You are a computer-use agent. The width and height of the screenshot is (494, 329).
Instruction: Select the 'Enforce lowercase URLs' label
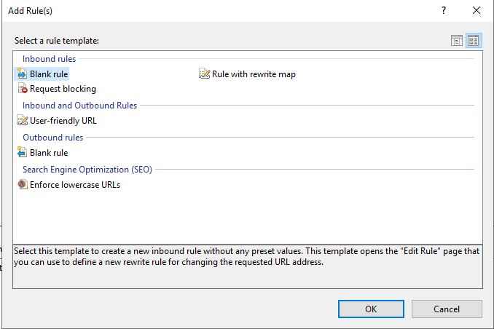74,185
